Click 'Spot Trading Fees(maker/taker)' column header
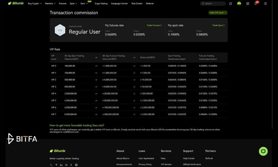Viewport: 278px width, 167px height. coord(177,57)
